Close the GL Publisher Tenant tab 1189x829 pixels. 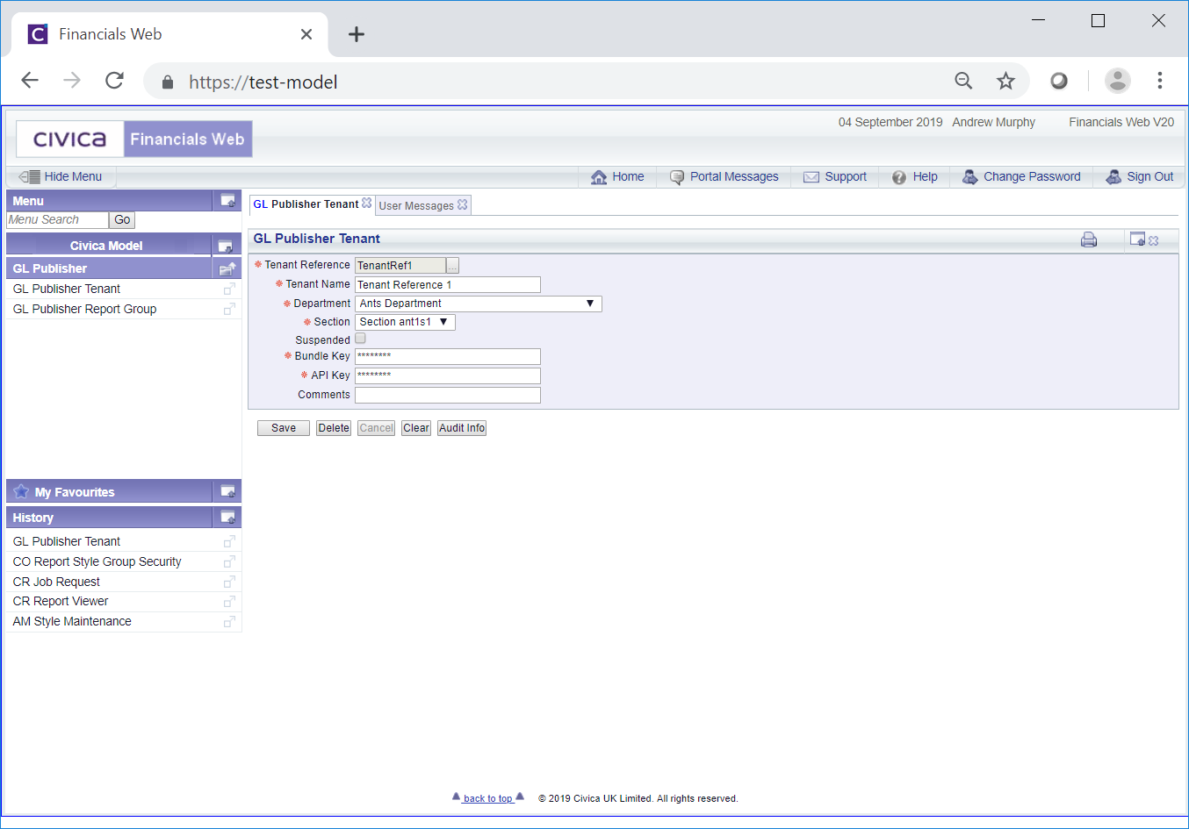coord(367,203)
